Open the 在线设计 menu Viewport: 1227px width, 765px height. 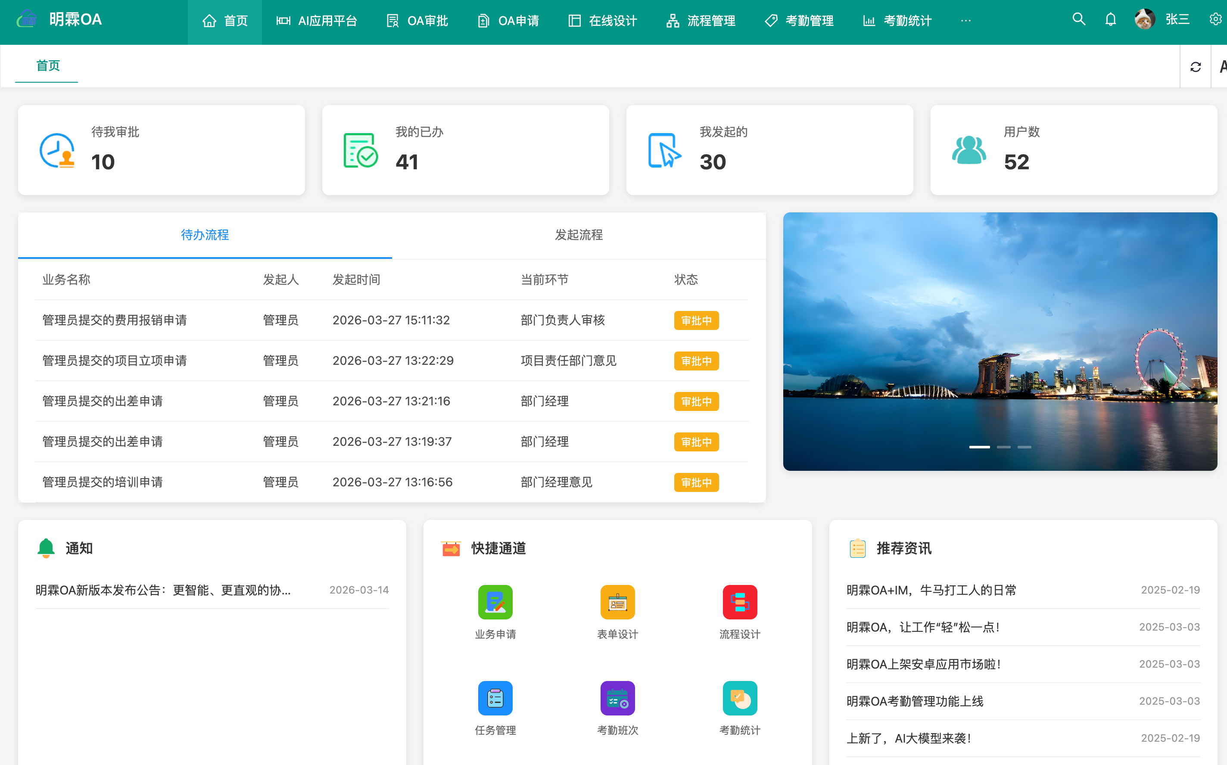tap(603, 21)
